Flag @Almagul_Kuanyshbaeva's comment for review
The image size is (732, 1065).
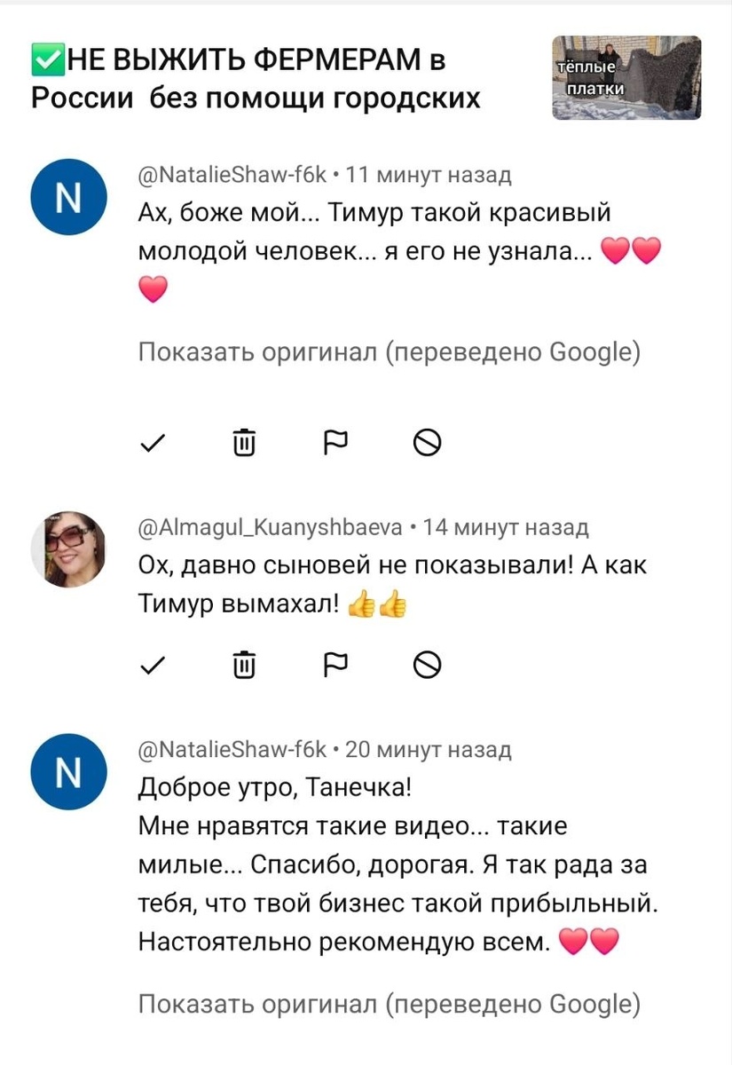[335, 663]
